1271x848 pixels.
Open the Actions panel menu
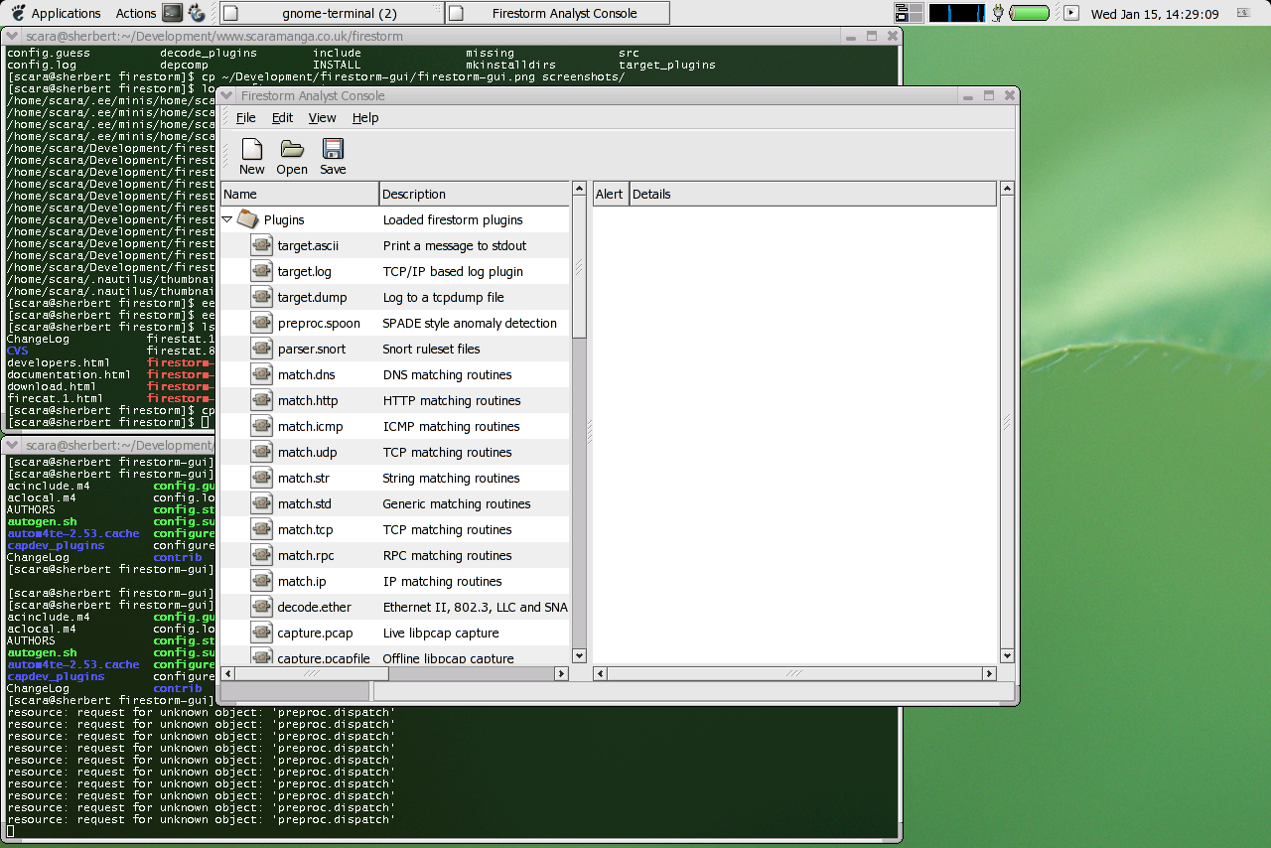point(135,13)
